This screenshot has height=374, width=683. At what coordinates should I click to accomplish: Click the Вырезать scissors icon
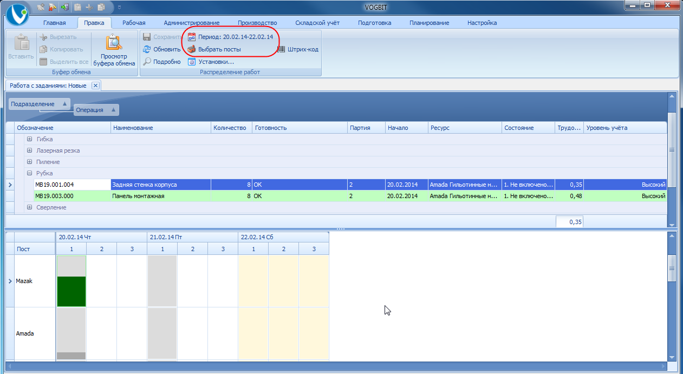click(x=43, y=37)
